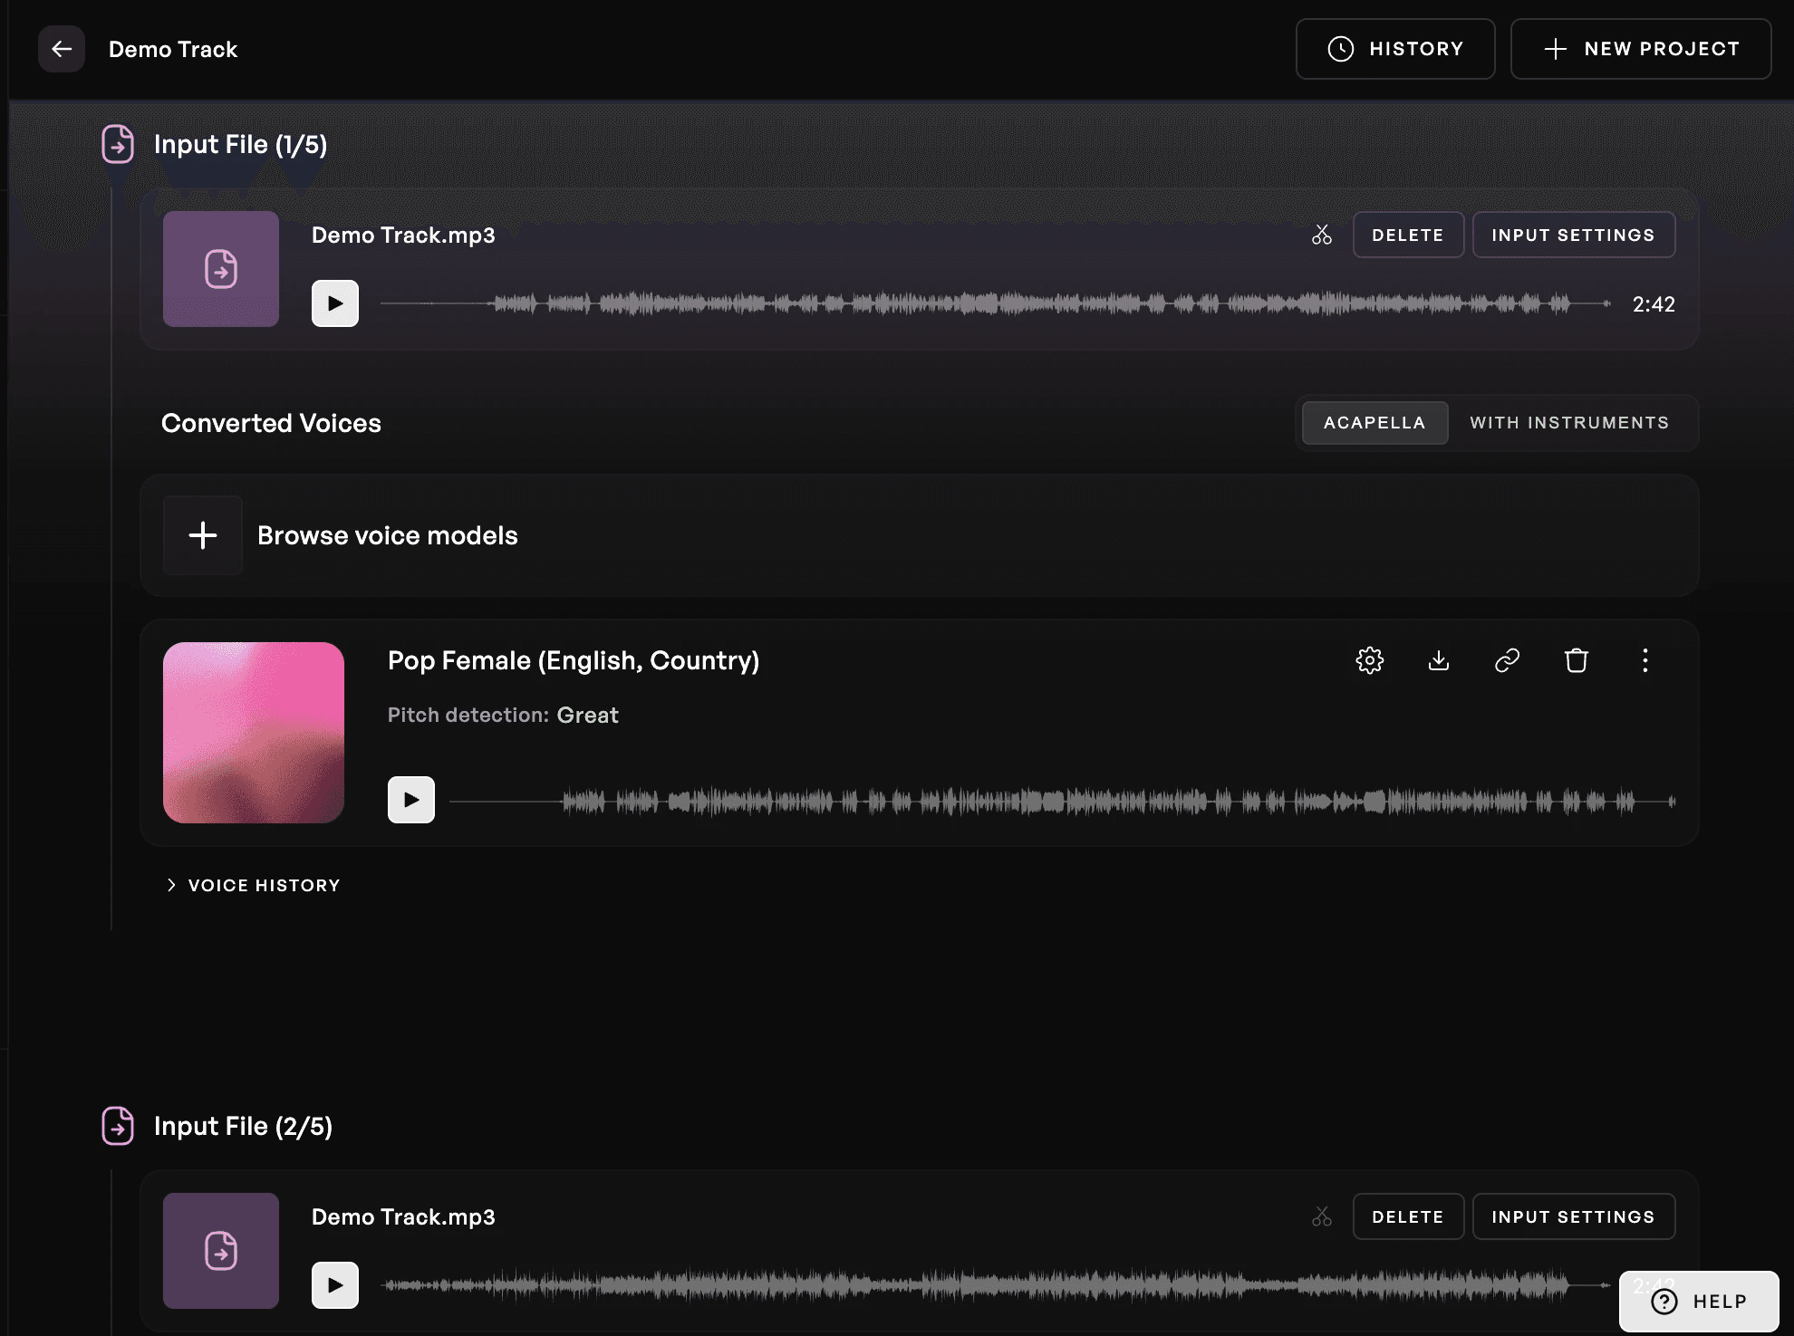Open the Help widget
1794x1336 pixels.
tap(1699, 1302)
